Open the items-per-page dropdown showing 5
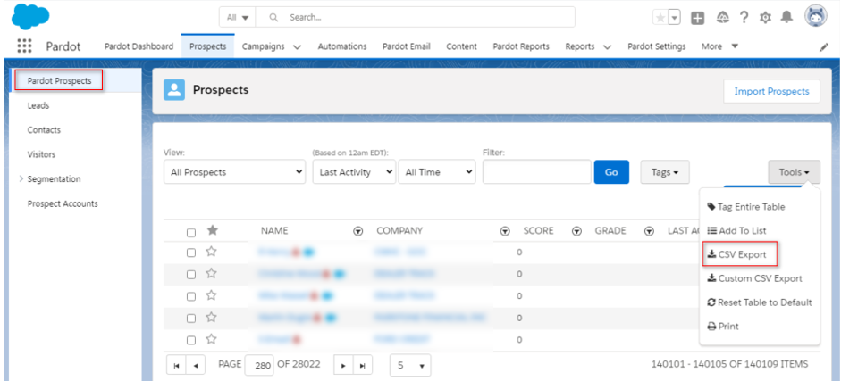Image resolution: width=841 pixels, height=381 pixels. [x=410, y=366]
